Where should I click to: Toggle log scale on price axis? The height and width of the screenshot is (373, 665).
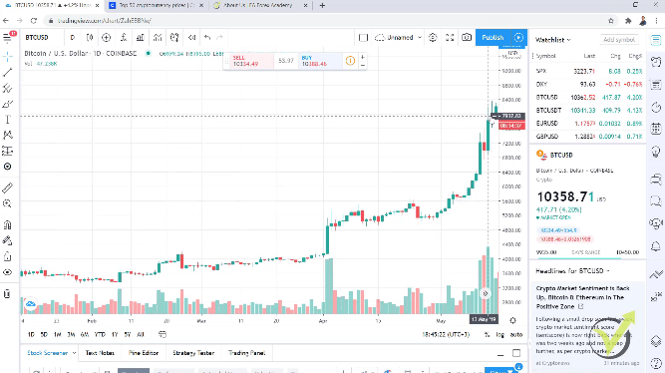500,334
